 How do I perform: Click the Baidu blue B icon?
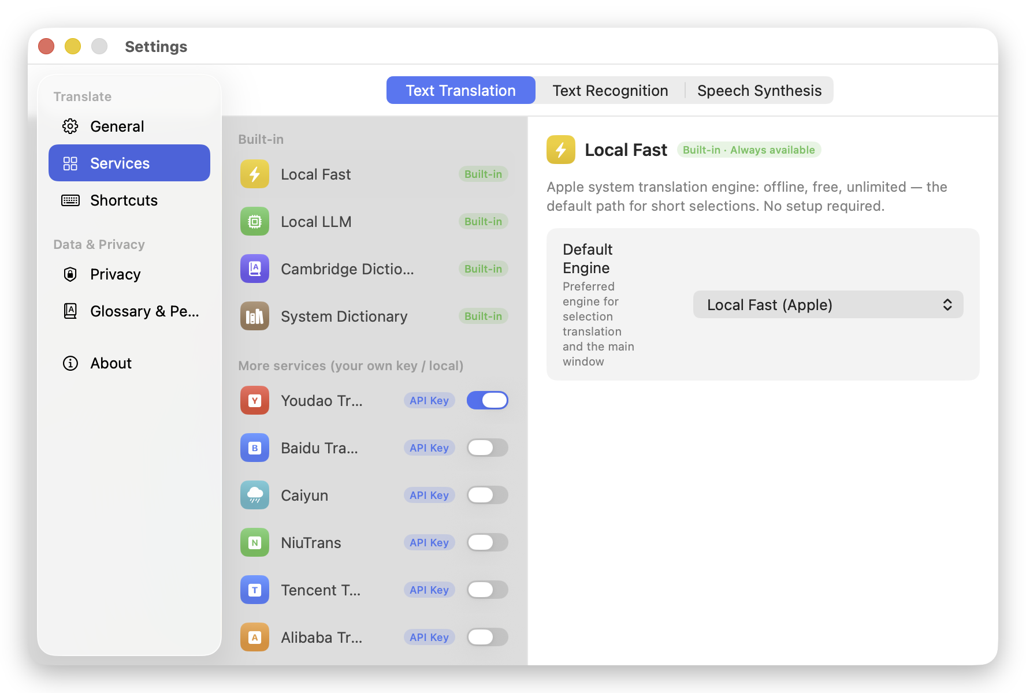click(x=255, y=448)
